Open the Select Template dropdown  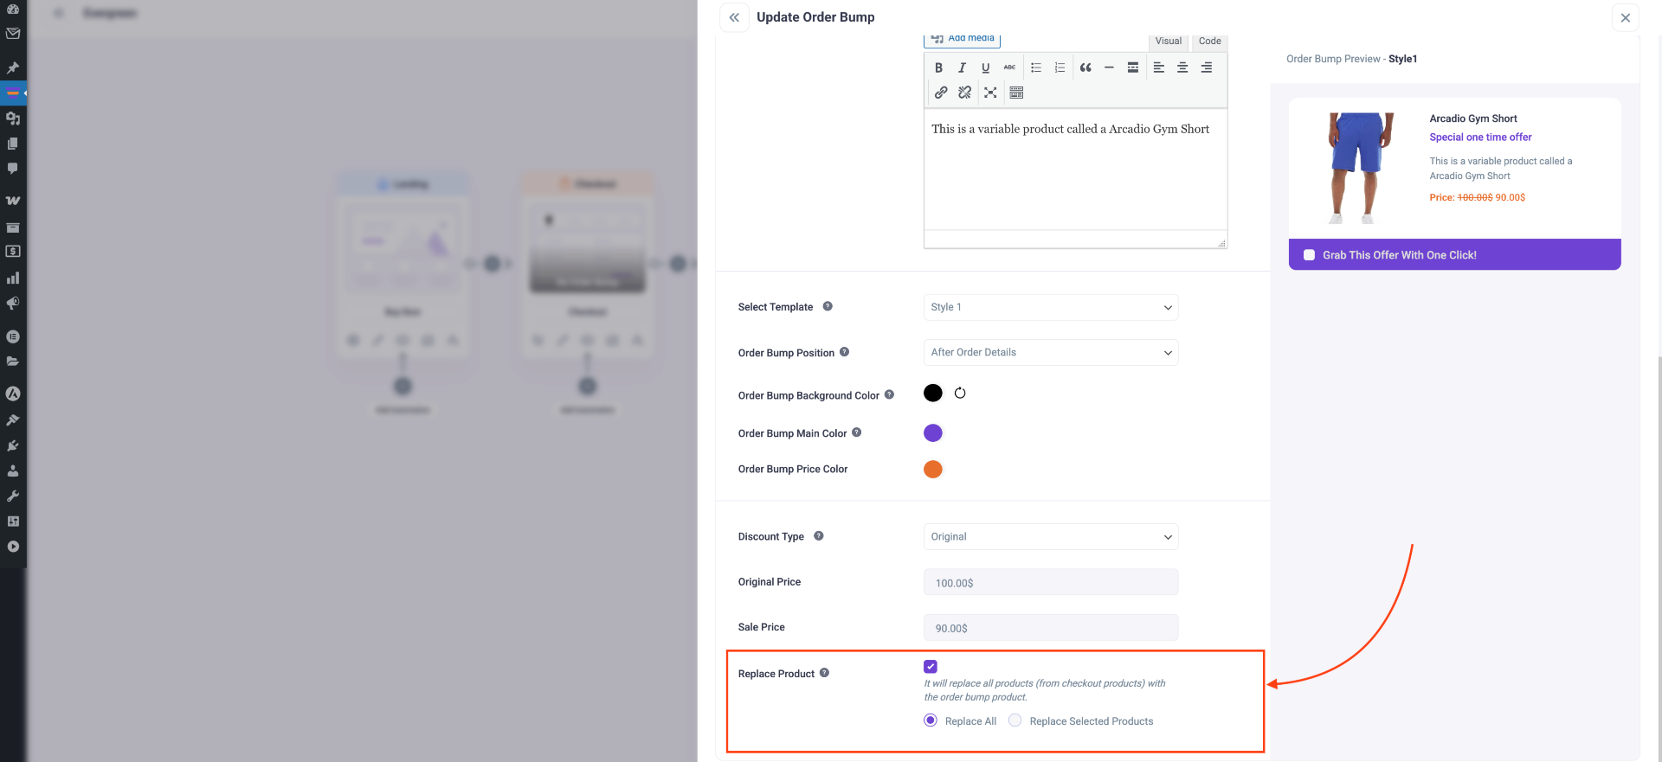click(1051, 307)
